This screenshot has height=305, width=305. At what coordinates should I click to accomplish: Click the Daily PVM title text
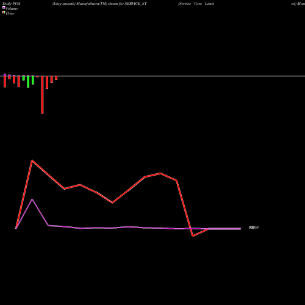tap(12, 4)
